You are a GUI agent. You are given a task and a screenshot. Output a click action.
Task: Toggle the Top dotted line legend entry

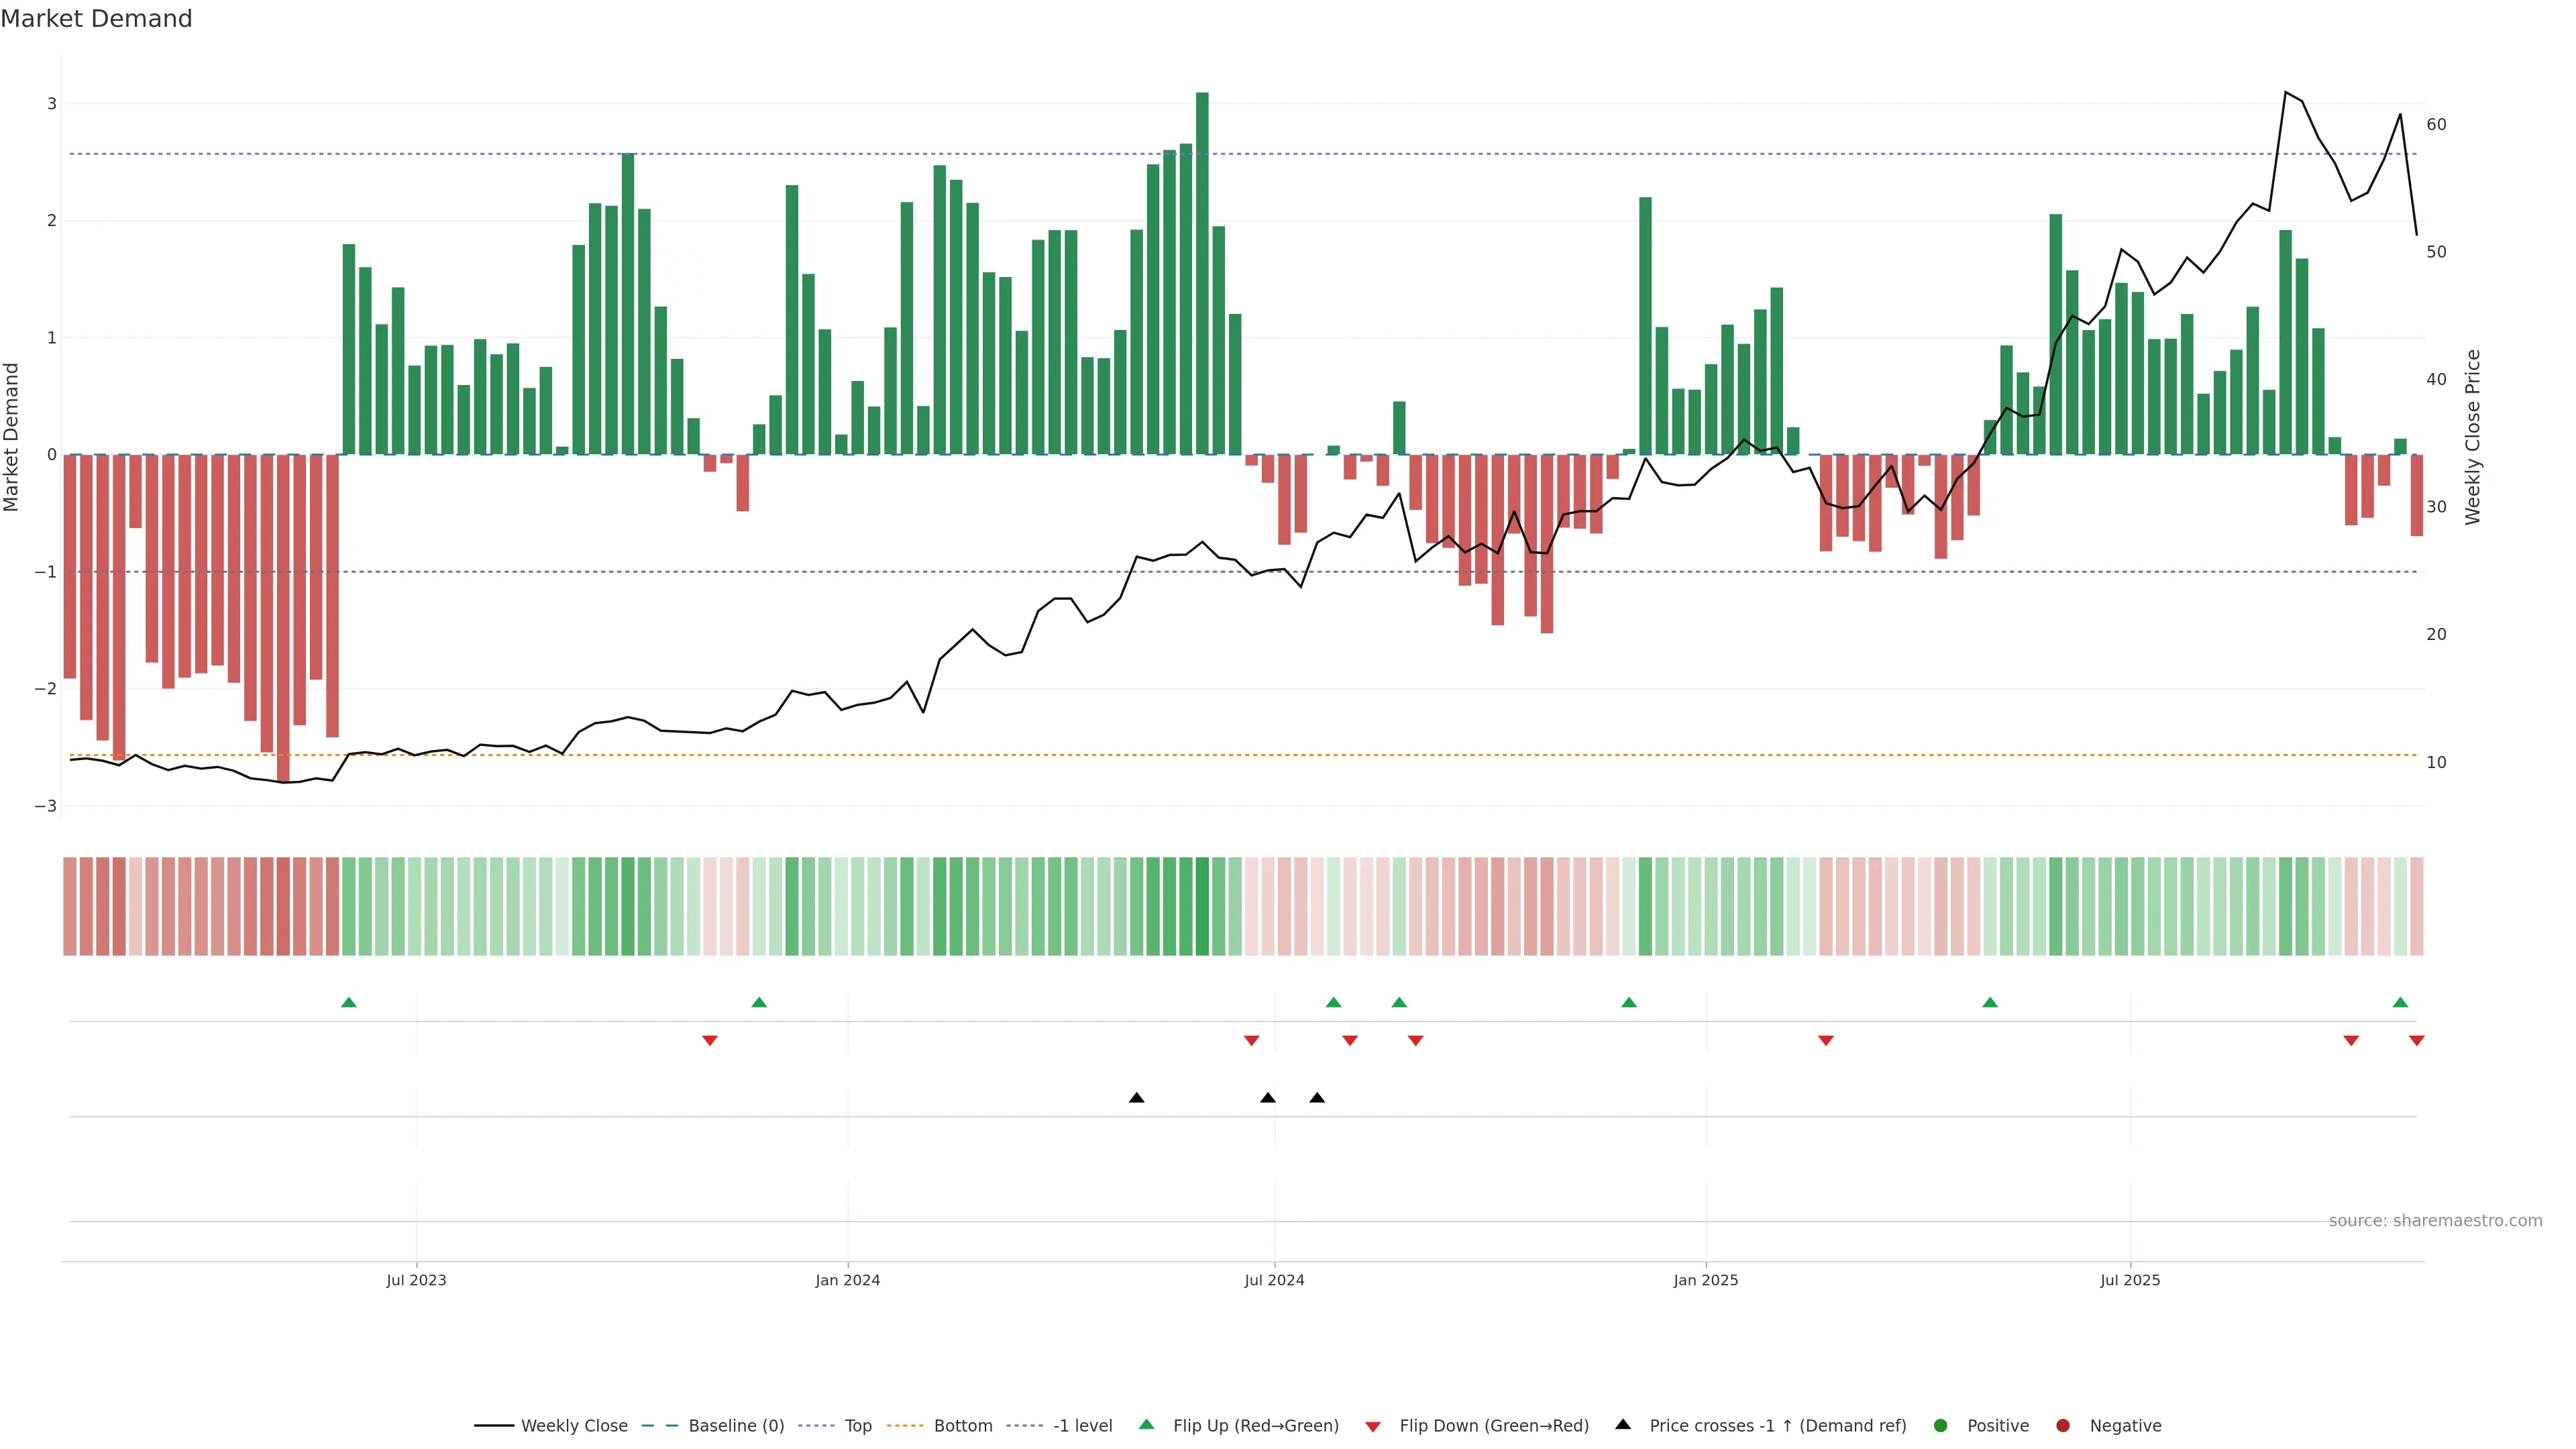pos(857,1425)
